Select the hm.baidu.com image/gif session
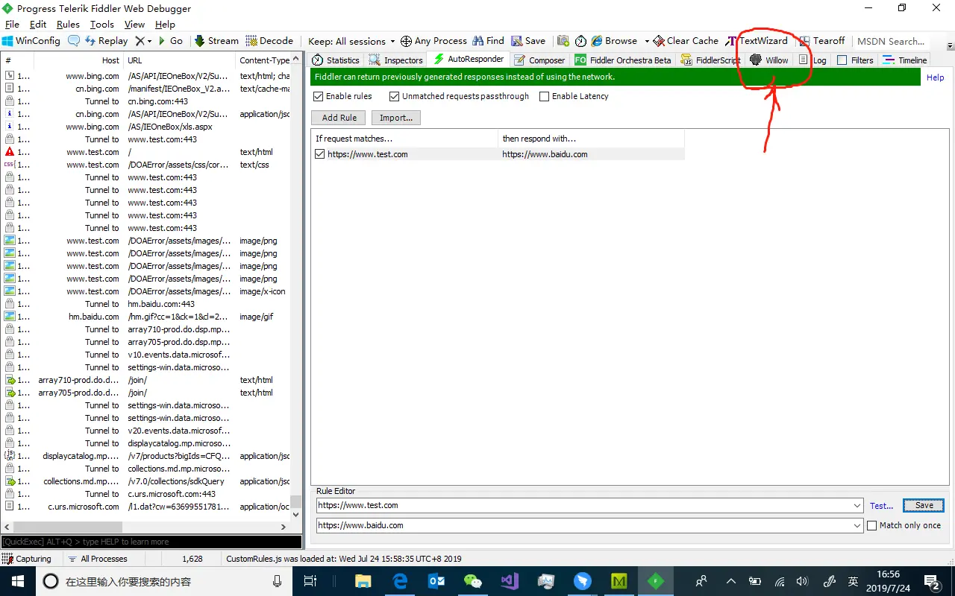955x596 pixels. [x=146, y=317]
